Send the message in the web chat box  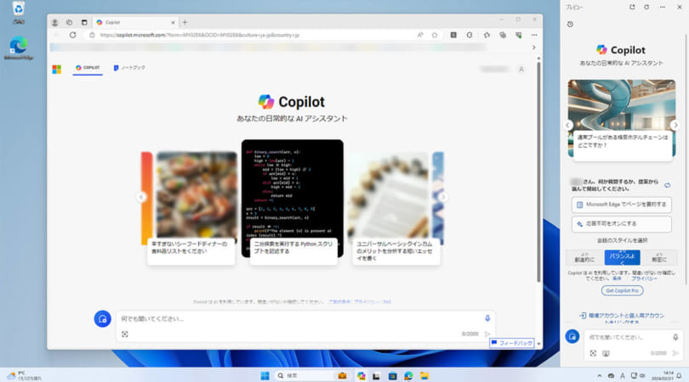(x=487, y=334)
